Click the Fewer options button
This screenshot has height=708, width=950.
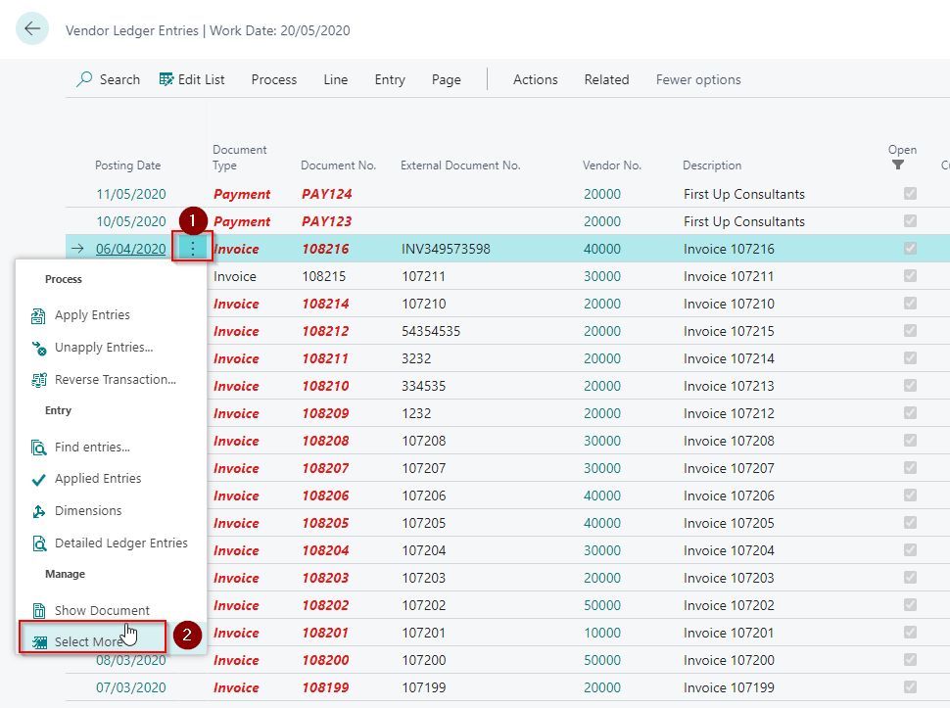[x=697, y=79]
